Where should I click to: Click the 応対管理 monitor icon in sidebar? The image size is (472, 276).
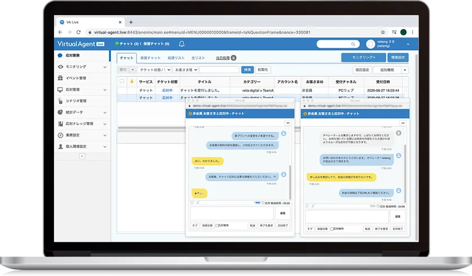click(60, 90)
